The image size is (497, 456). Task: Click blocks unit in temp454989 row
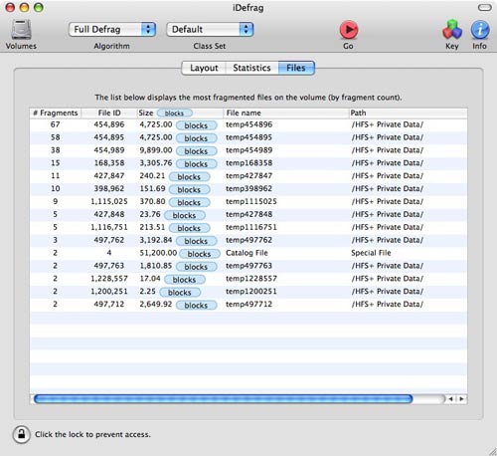click(196, 151)
